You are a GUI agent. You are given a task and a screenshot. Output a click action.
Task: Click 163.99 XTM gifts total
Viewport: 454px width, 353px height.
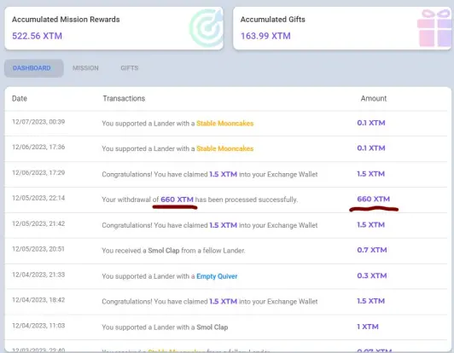click(265, 36)
